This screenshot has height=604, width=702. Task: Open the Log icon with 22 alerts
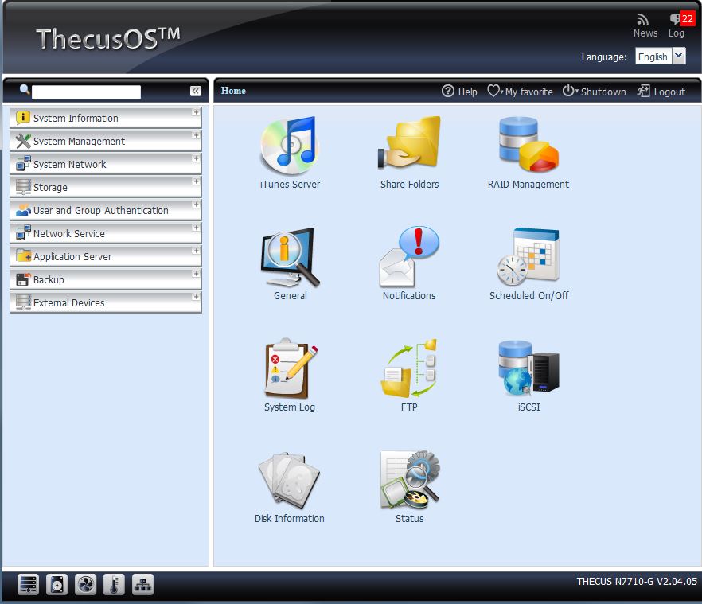pos(681,19)
